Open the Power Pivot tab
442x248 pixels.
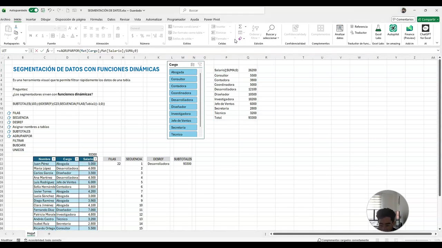pyautogui.click(x=212, y=19)
